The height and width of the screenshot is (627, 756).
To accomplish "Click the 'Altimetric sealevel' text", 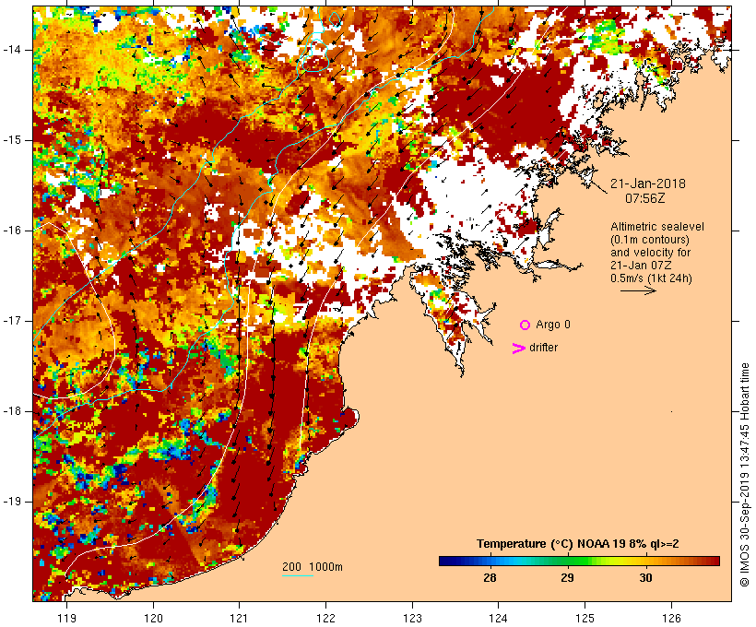I will (657, 227).
